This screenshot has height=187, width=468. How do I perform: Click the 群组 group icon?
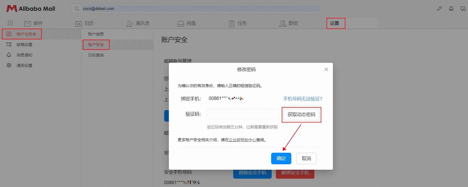(x=283, y=24)
